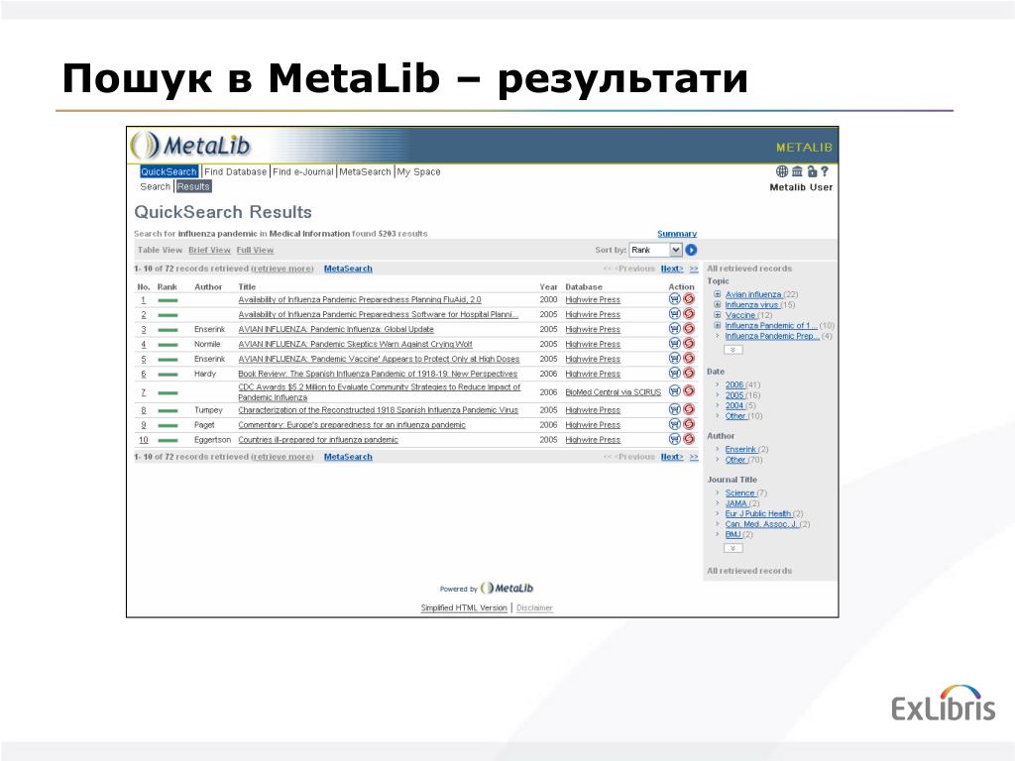Screen dimensions: 1015x761
Task: Click red SFX icon for Normile row
Action: pos(689,344)
